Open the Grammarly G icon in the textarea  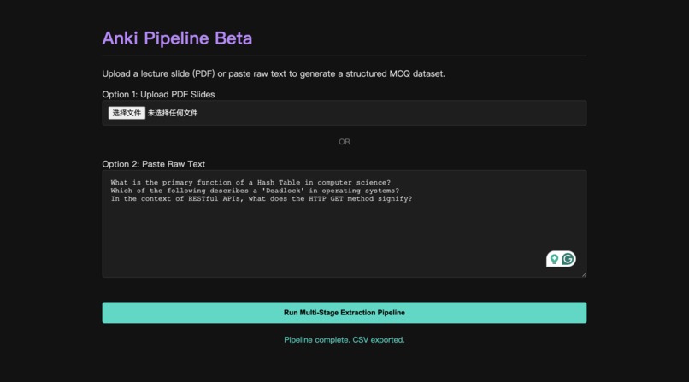click(568, 259)
